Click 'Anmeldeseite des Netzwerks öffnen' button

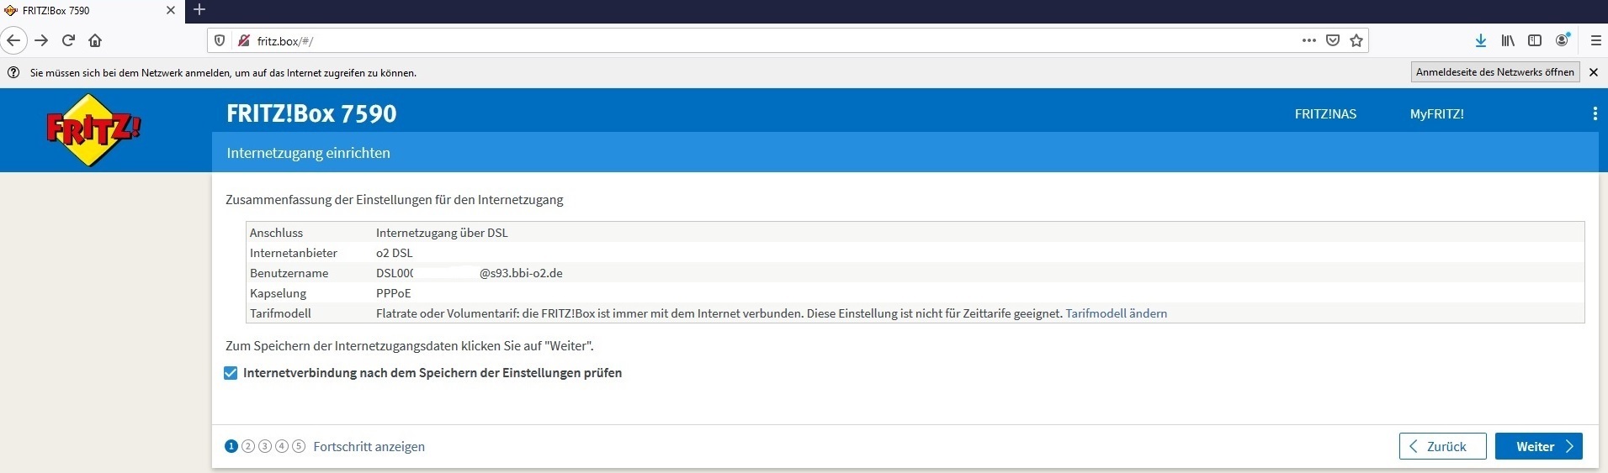1494,72
